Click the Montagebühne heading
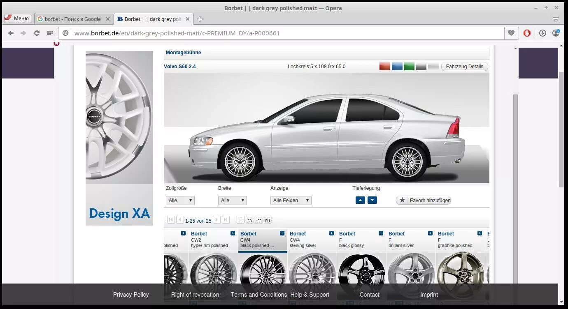Image resolution: width=568 pixels, height=309 pixels. tap(184, 53)
